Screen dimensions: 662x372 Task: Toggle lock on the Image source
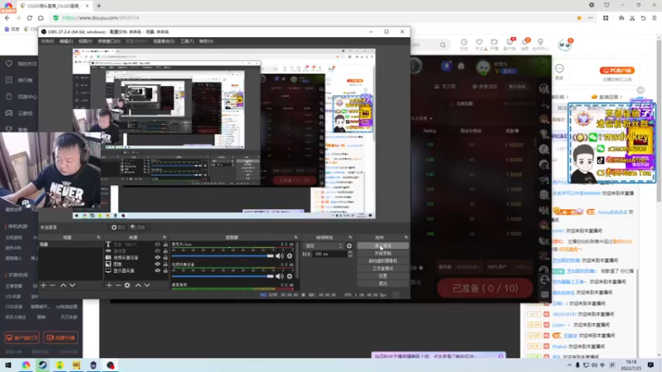point(165,264)
